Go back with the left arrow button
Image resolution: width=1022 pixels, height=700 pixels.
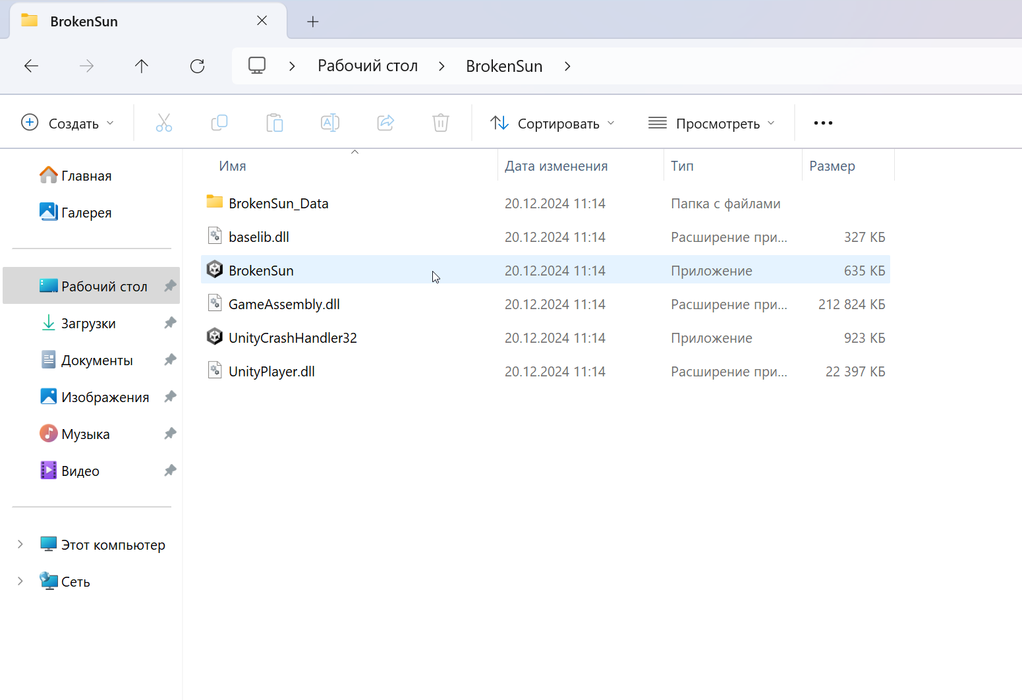click(x=31, y=66)
